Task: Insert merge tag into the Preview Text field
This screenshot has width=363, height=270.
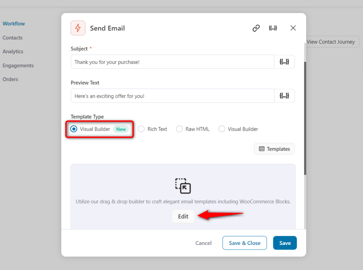Action: pos(285,95)
